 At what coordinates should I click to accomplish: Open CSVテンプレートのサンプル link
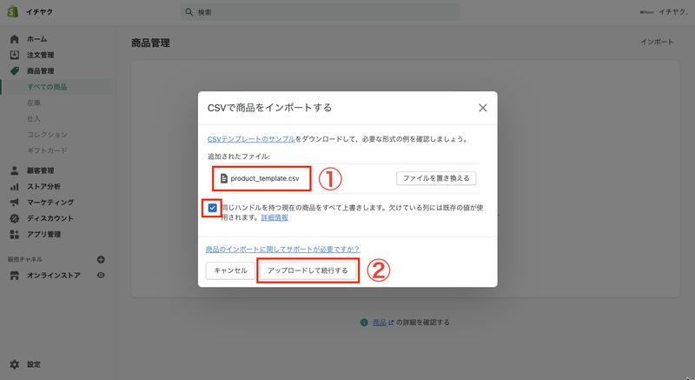[x=251, y=139]
